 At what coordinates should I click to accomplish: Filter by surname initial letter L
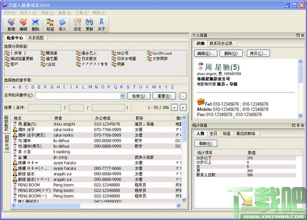tap(83, 87)
